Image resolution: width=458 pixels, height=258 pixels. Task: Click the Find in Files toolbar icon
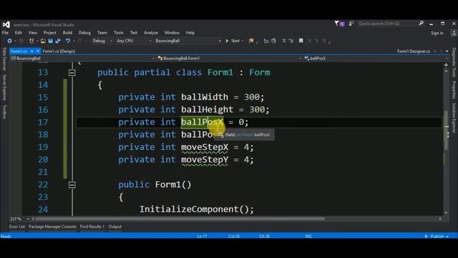[251, 41]
